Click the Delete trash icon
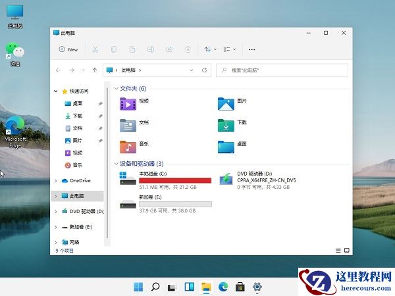The height and width of the screenshot is (296, 395). pos(188,49)
